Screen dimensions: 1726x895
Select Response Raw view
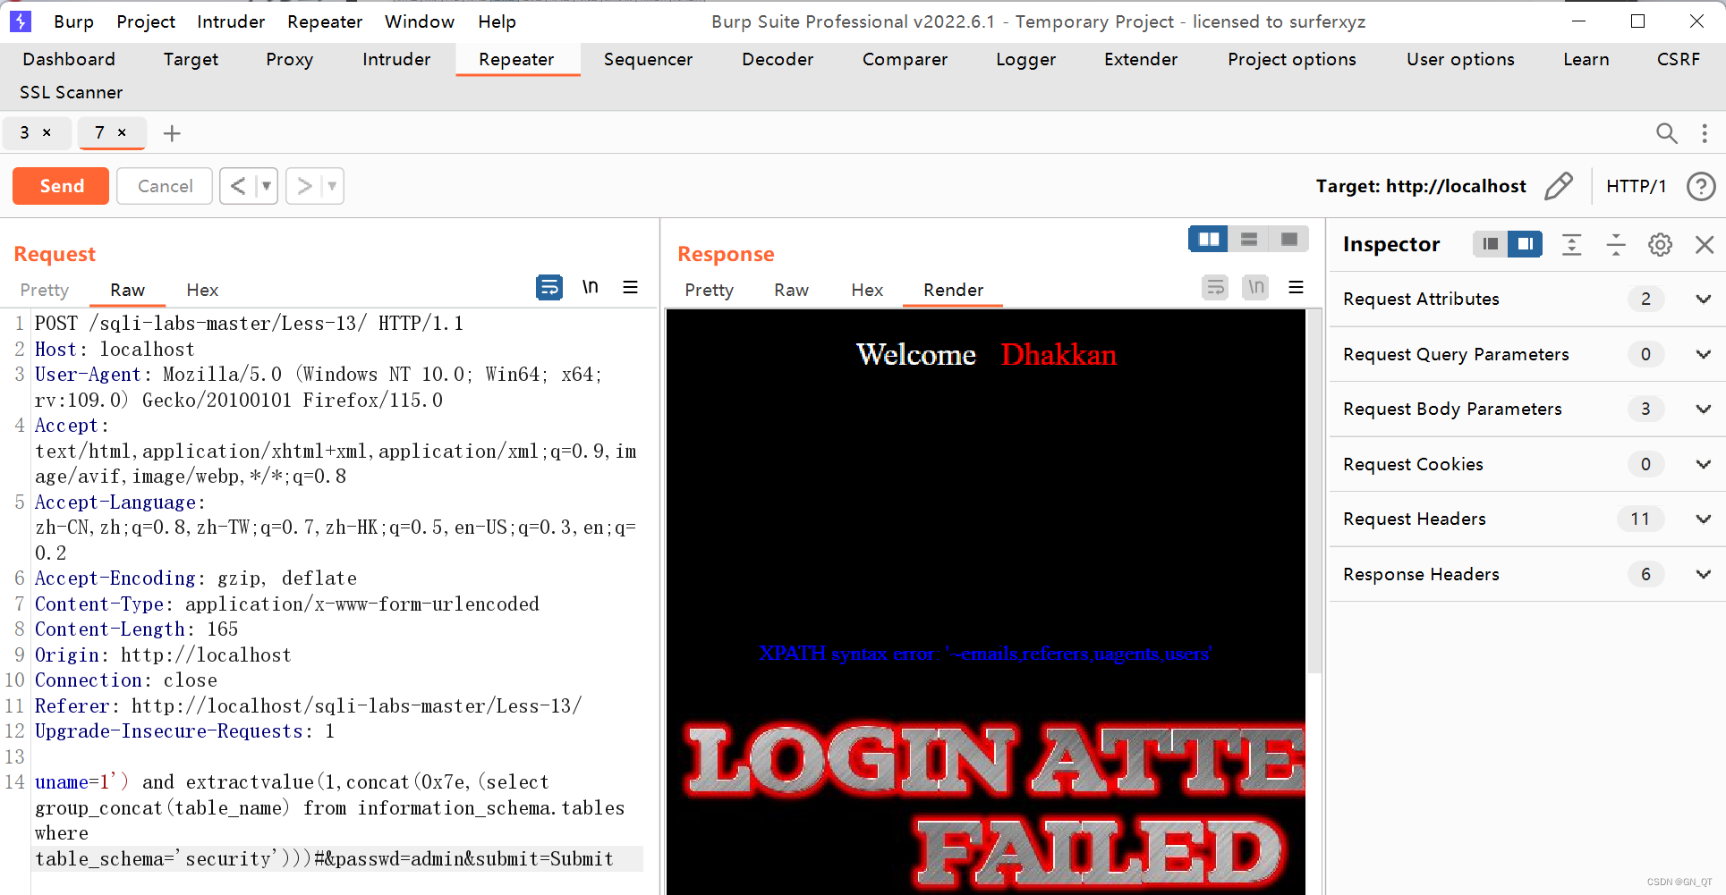click(791, 290)
